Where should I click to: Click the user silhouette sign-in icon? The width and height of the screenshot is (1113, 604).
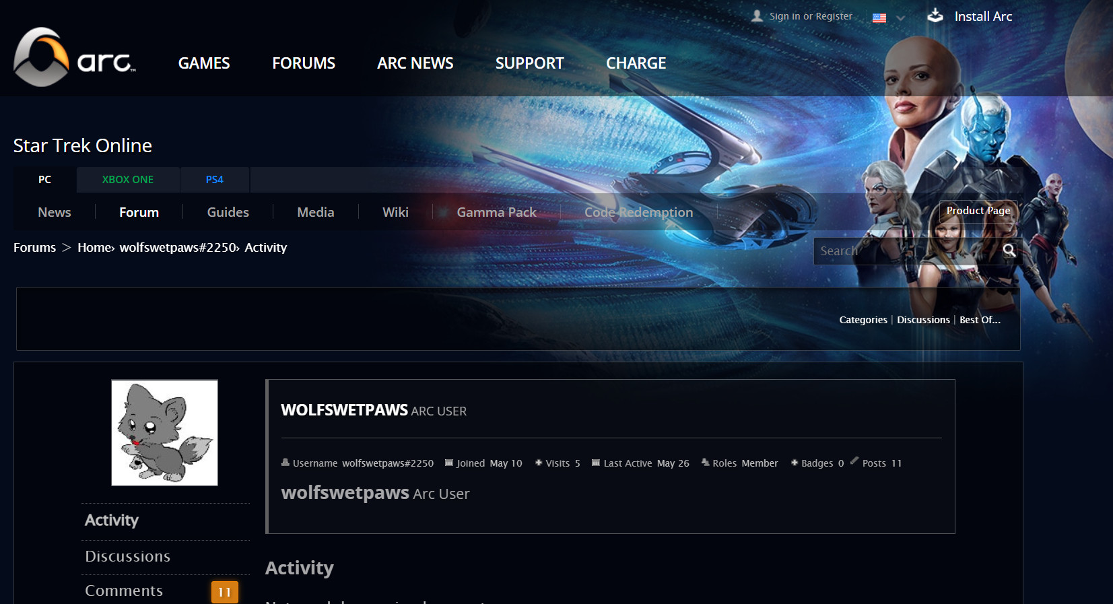[757, 16]
